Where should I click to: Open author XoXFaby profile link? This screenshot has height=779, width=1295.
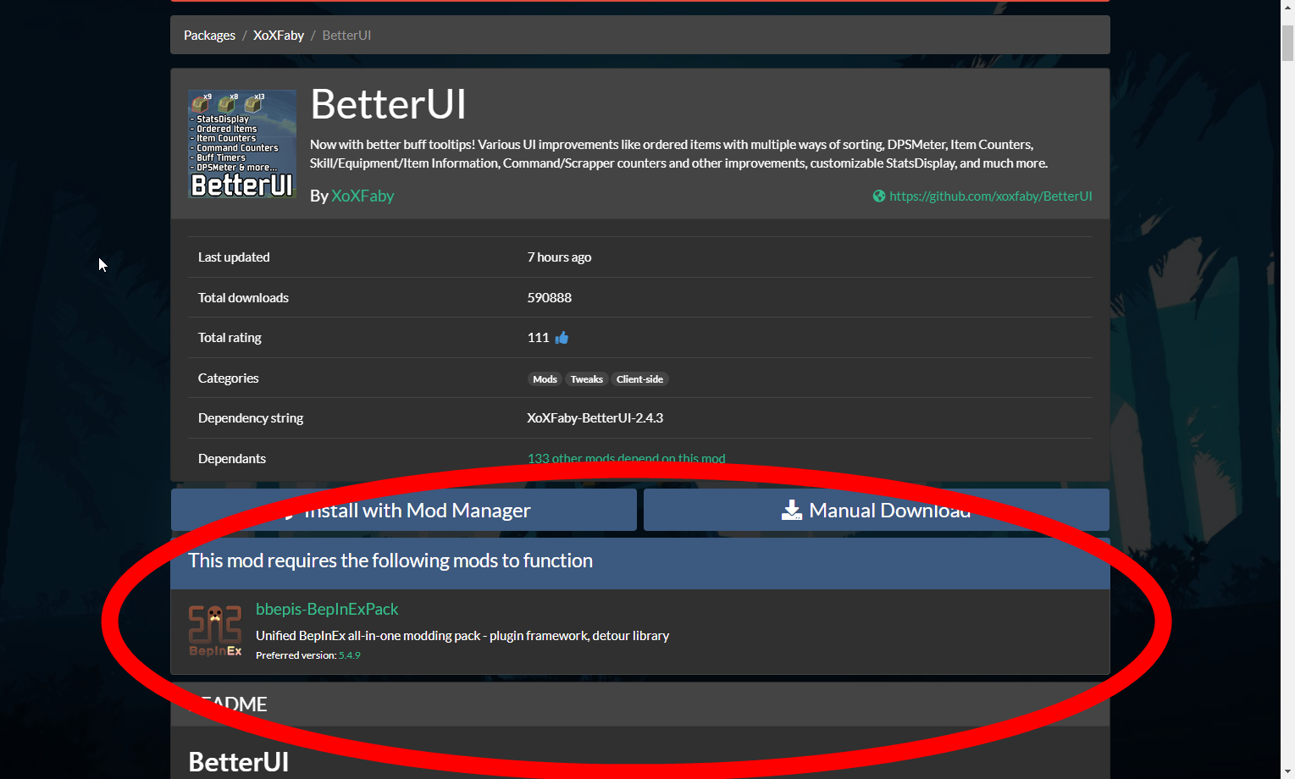[362, 196]
